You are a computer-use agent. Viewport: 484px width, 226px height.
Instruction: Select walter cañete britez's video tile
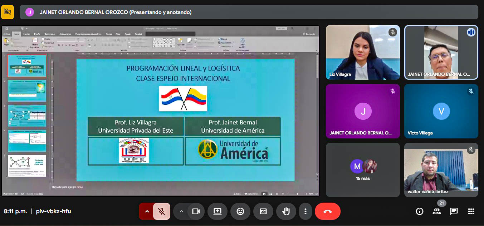441,169
